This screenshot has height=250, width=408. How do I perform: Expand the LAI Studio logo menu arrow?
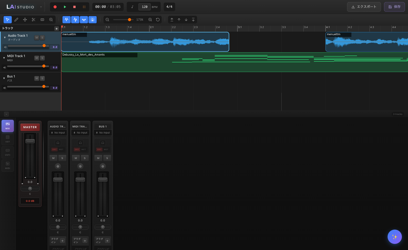click(x=41, y=7)
